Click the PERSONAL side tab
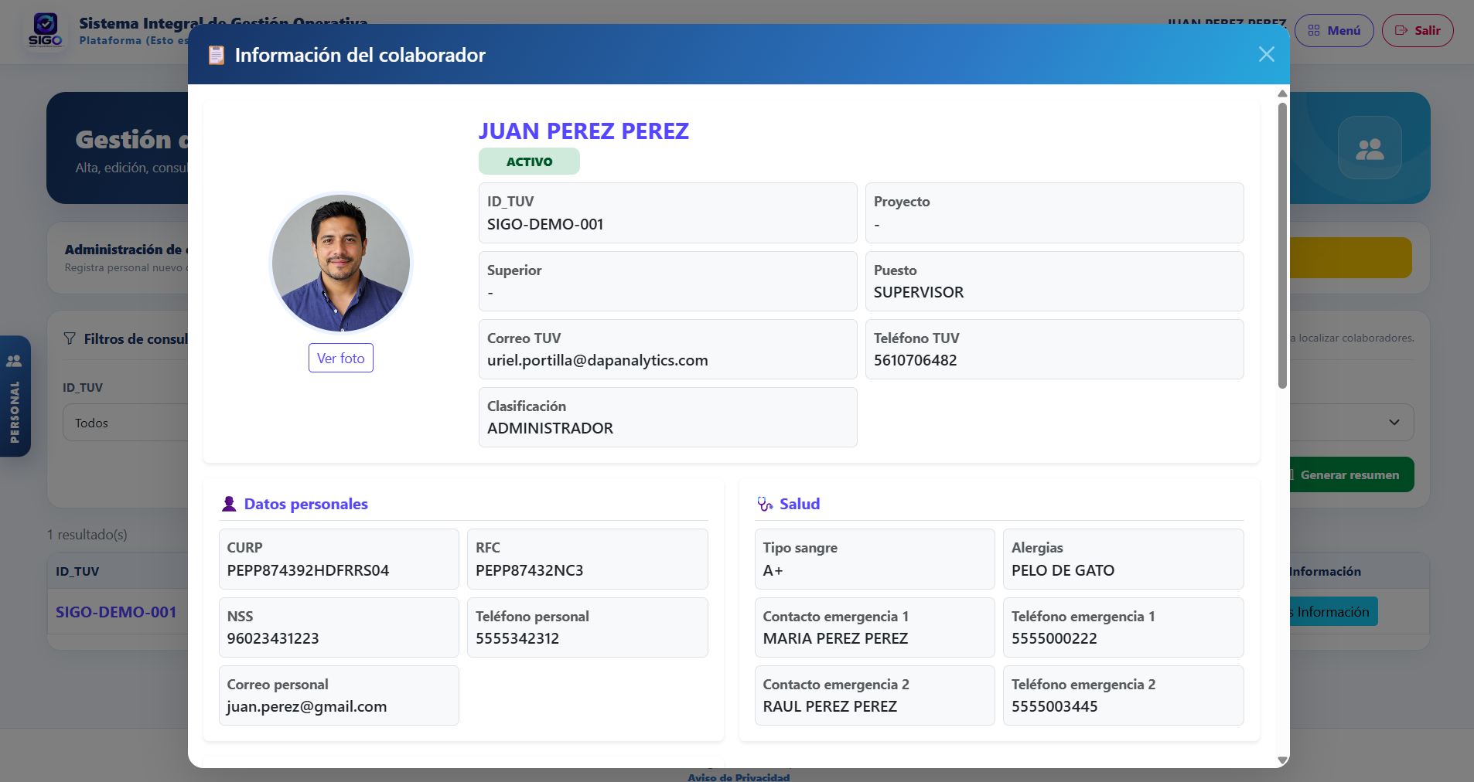The image size is (1474, 782). click(15, 396)
